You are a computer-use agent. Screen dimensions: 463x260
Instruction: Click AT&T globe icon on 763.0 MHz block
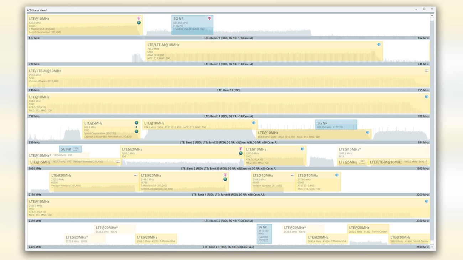[426, 97]
